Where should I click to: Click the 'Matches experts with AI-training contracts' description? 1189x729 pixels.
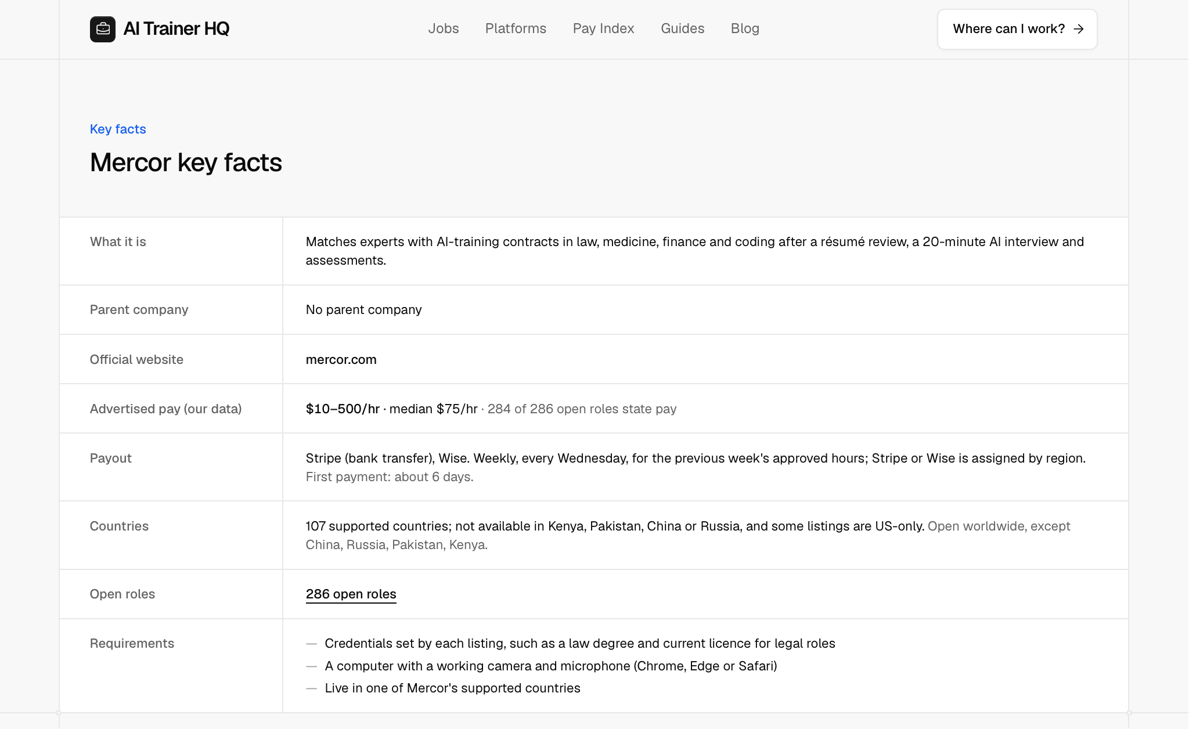click(x=695, y=251)
